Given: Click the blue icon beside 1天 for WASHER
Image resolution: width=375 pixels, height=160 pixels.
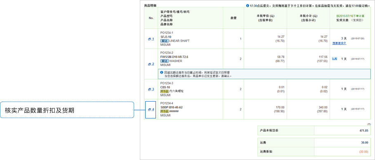Looking at the screenshot, I should [335, 59].
